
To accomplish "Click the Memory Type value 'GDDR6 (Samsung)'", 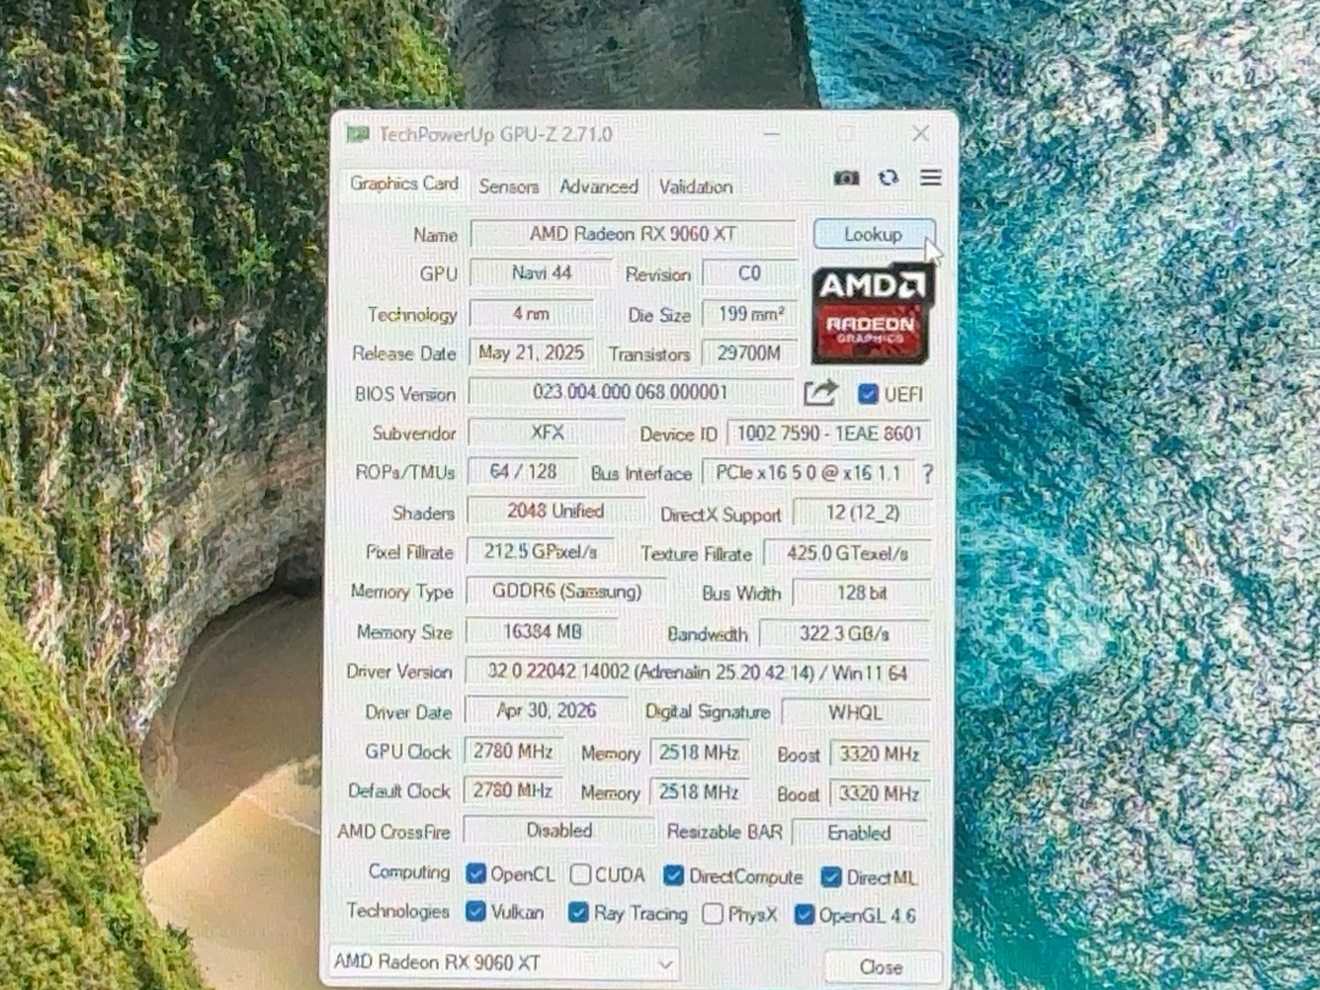I will point(567,592).
